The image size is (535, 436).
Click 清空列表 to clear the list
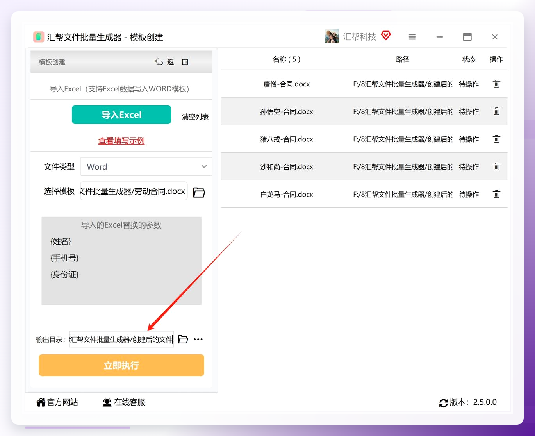point(195,116)
